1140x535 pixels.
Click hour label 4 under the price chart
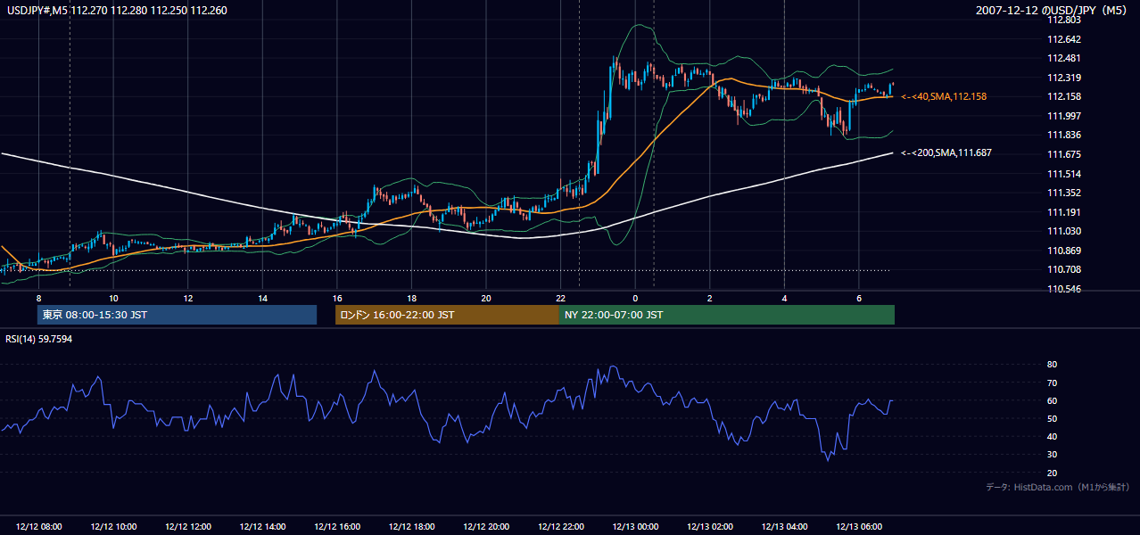click(x=784, y=297)
